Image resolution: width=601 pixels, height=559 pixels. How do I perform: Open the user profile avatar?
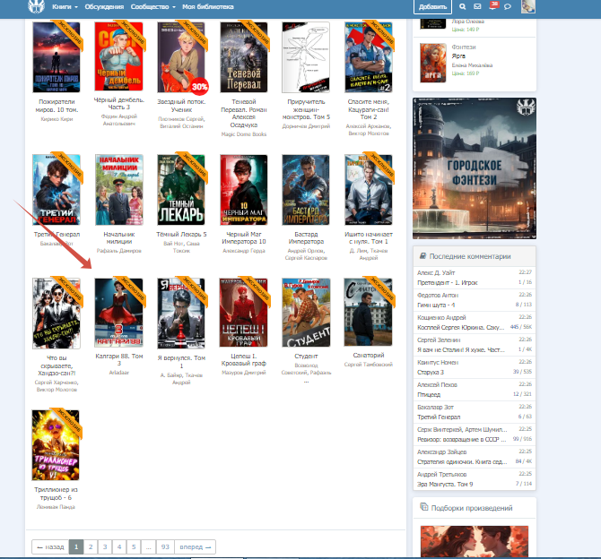pyautogui.click(x=528, y=7)
